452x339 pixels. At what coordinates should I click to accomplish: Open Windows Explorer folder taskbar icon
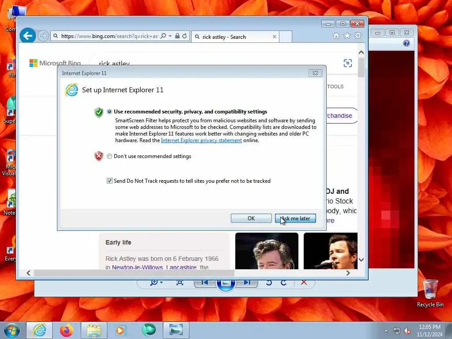[x=94, y=330]
